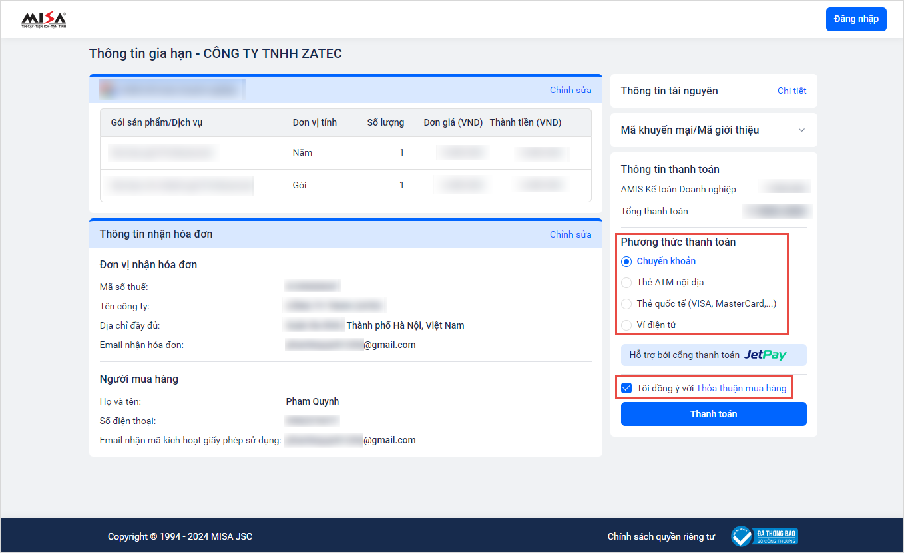The image size is (904, 553).
Task: Click the product row with unit Năm
Action: click(345, 153)
